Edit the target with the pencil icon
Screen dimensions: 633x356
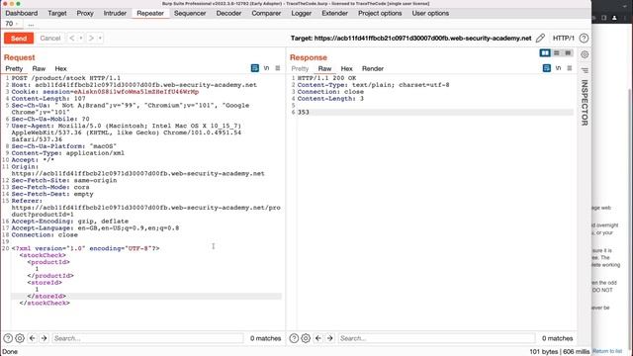point(540,39)
